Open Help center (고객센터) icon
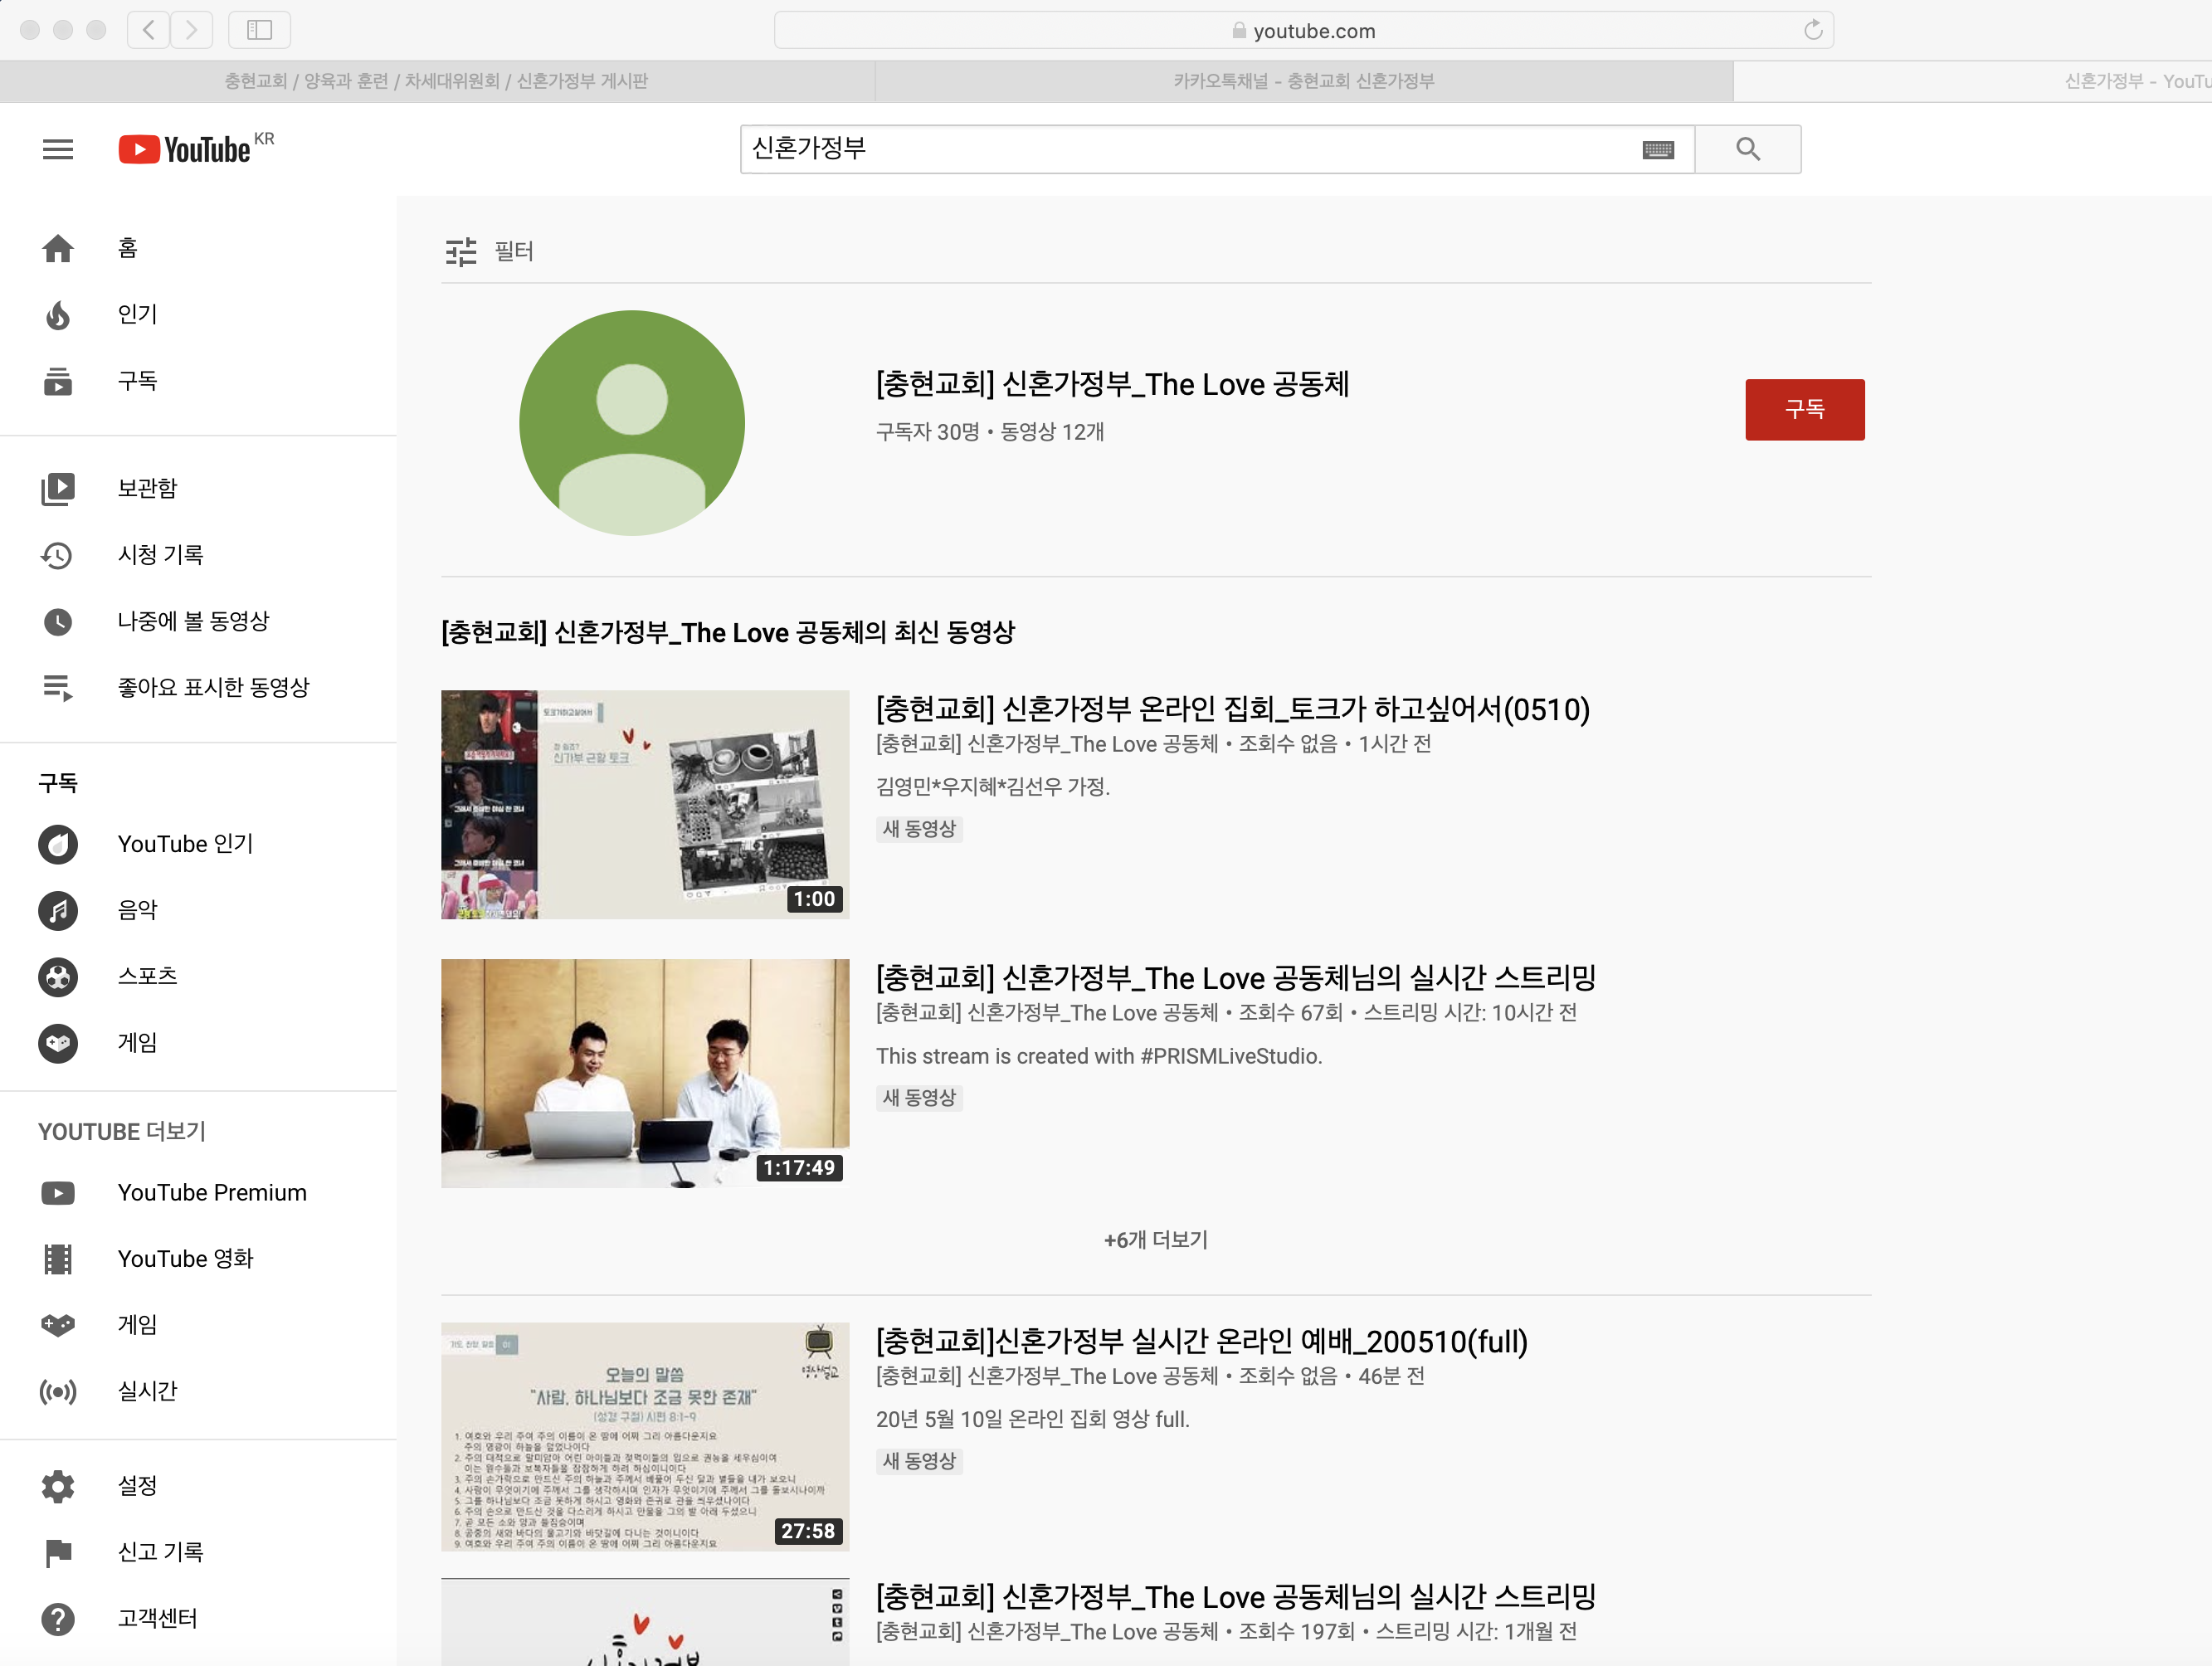 tap(58, 1618)
